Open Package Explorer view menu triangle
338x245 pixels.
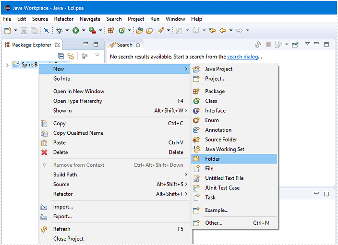coord(97,55)
